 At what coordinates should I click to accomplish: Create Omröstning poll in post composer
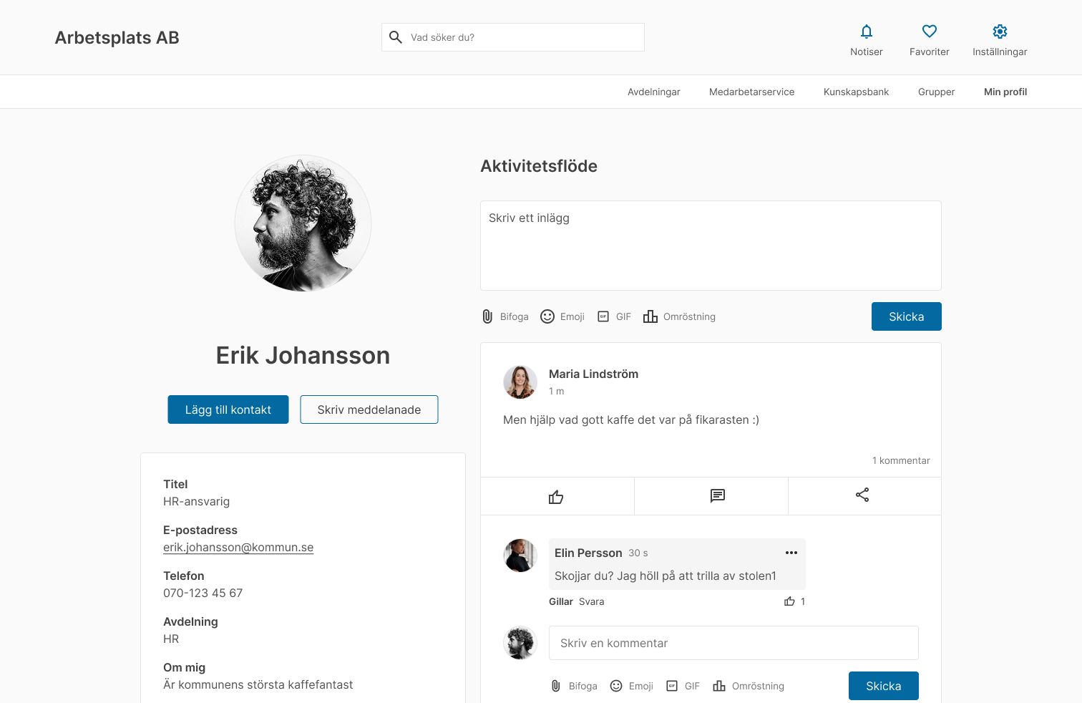pos(679,316)
